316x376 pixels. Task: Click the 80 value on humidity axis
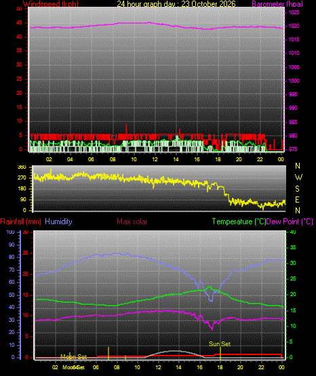pos(12,257)
